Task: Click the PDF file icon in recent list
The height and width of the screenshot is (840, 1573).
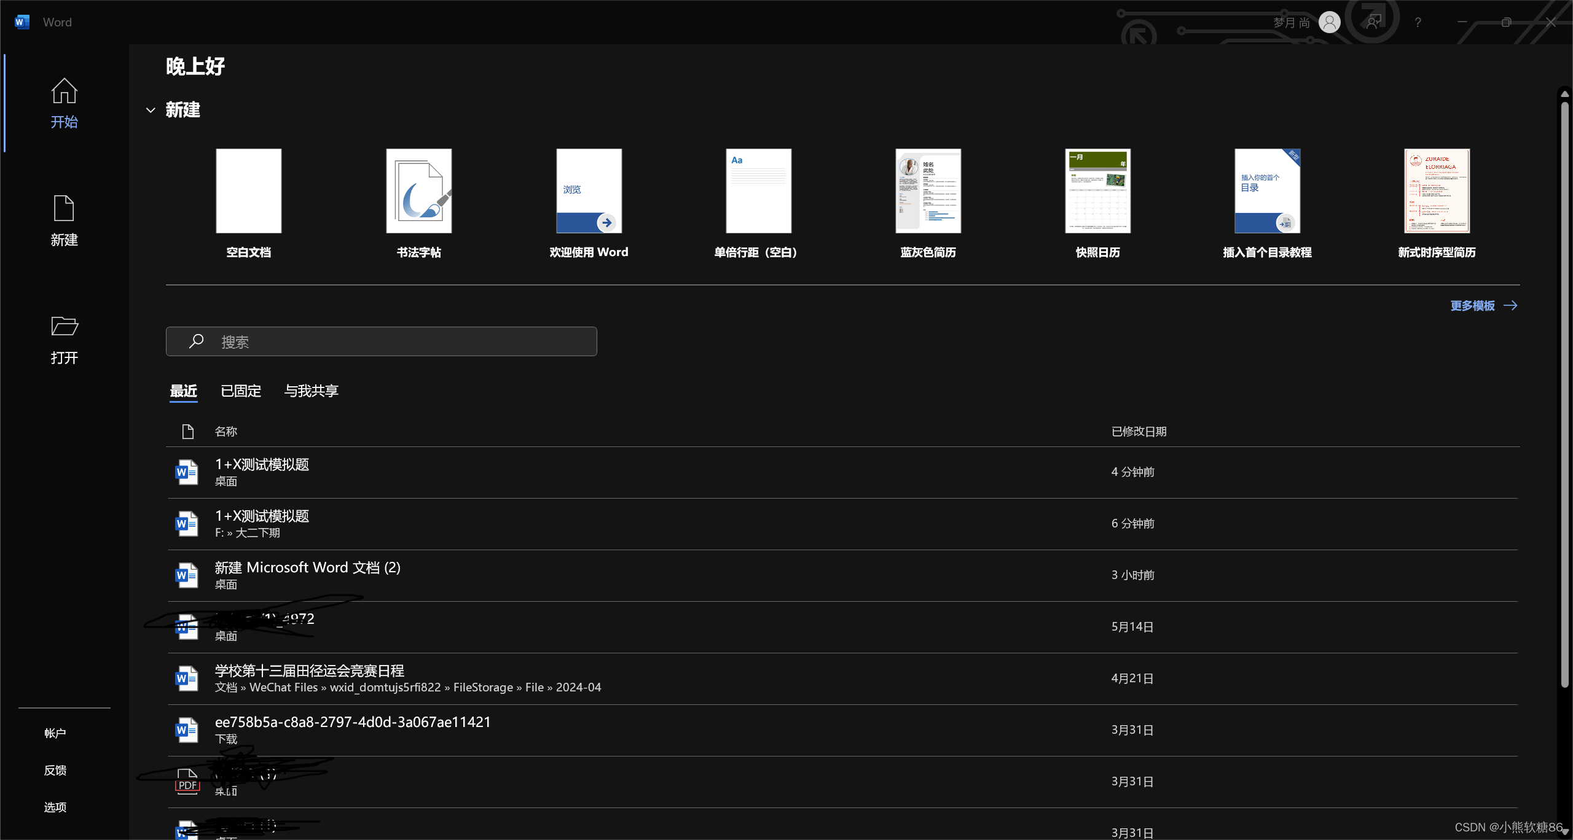Action: pyautogui.click(x=187, y=781)
